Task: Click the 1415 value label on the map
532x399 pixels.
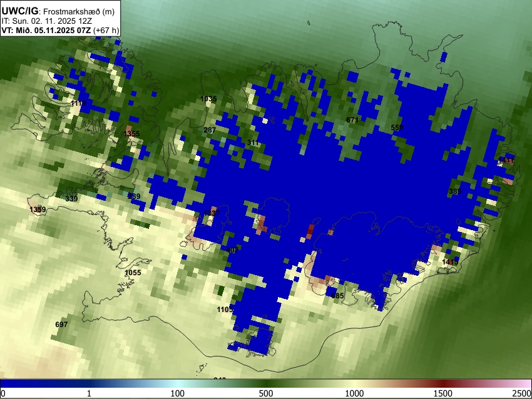Action: (450, 262)
